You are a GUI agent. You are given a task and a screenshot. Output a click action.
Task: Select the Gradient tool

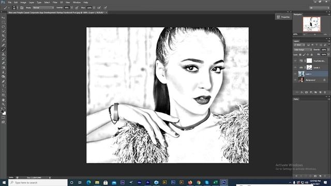pyautogui.click(x=3, y=68)
